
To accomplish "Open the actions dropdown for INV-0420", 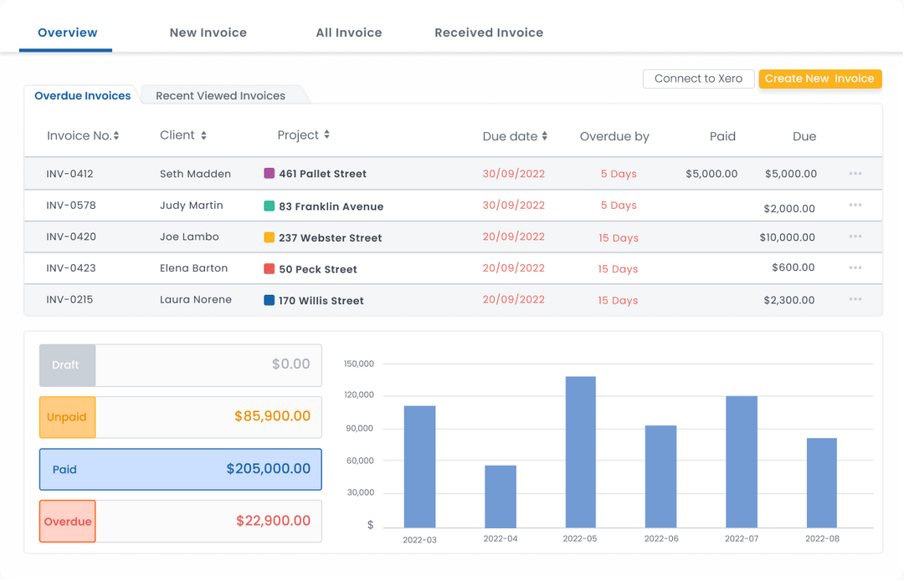I will pyautogui.click(x=855, y=237).
